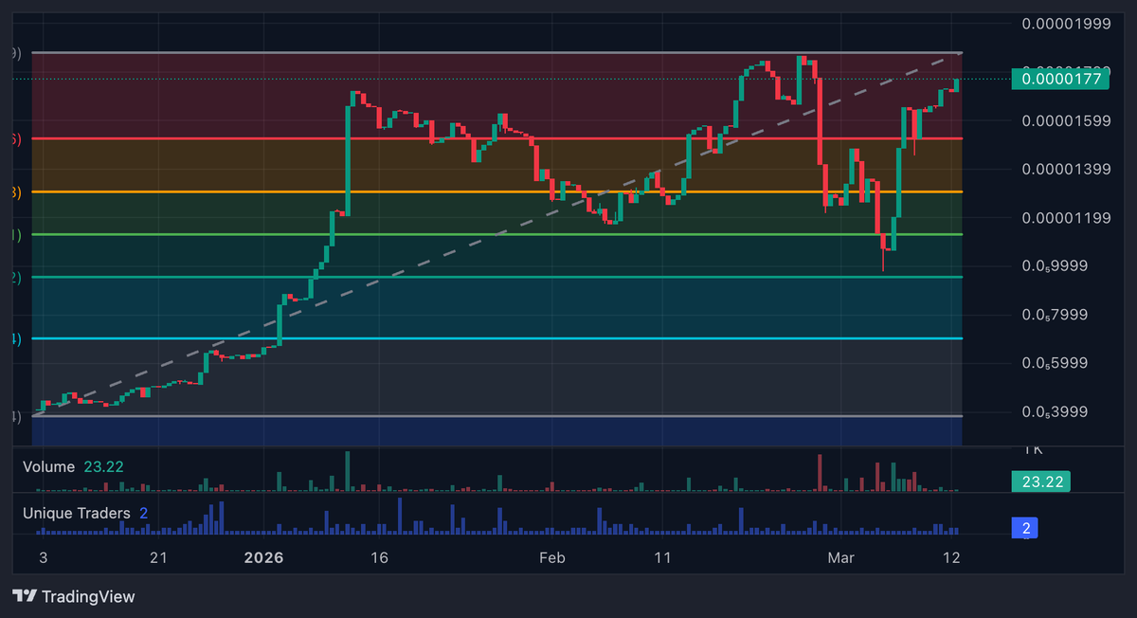Click the 21 date label on time axis
The height and width of the screenshot is (618, 1137).
coord(158,557)
